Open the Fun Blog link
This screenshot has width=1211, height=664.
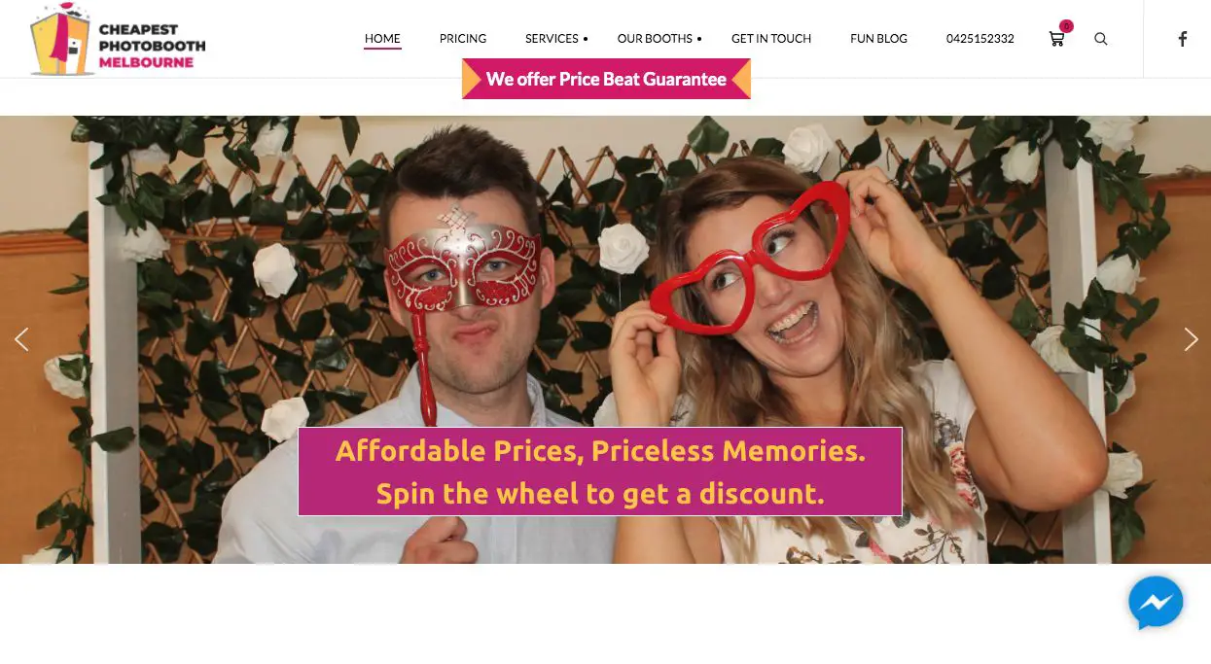pos(878,39)
